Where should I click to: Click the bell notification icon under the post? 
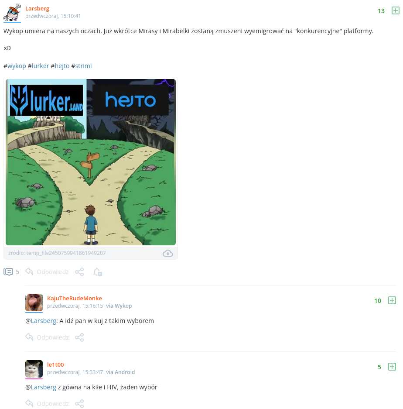(x=98, y=272)
